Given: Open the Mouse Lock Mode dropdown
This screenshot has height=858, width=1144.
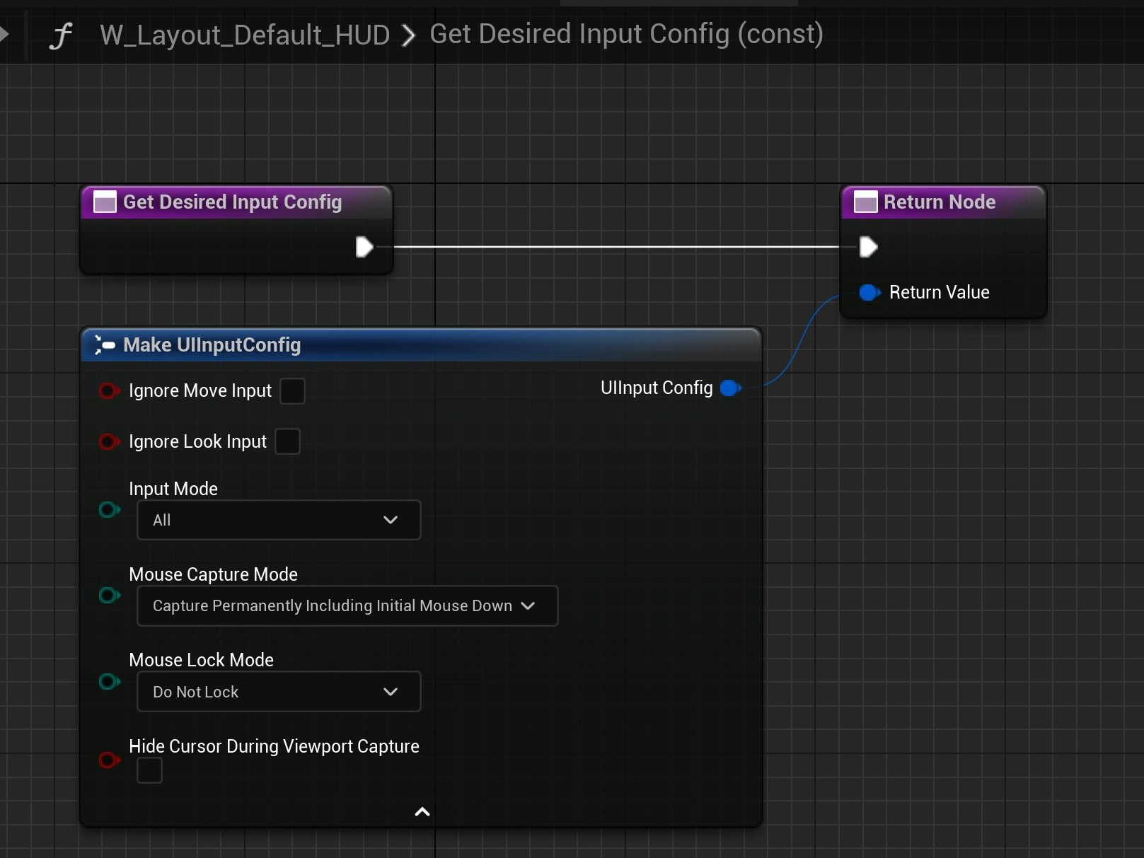Looking at the screenshot, I should tap(279, 692).
